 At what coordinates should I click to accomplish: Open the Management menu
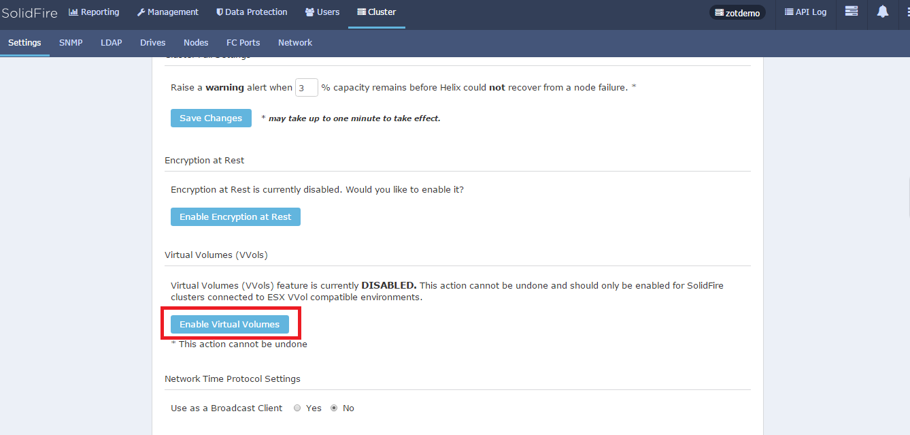[x=168, y=12]
